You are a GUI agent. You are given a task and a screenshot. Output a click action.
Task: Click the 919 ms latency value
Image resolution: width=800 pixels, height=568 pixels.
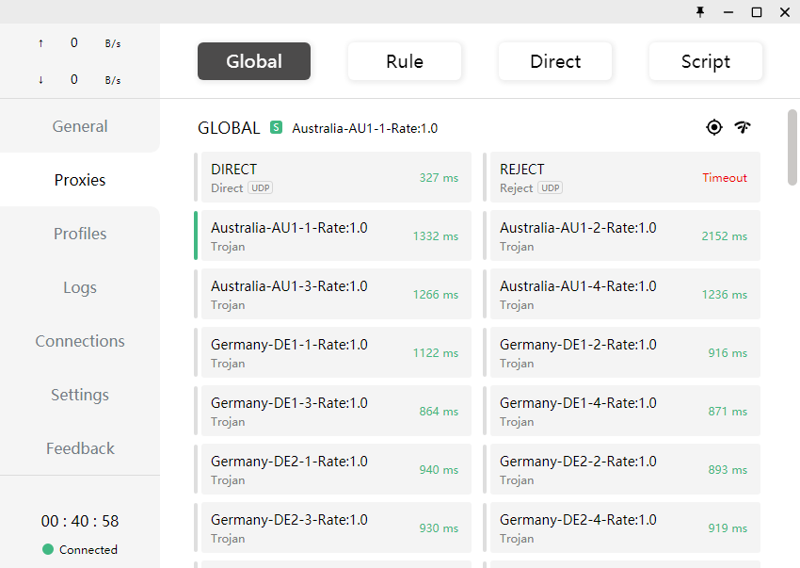point(728,528)
